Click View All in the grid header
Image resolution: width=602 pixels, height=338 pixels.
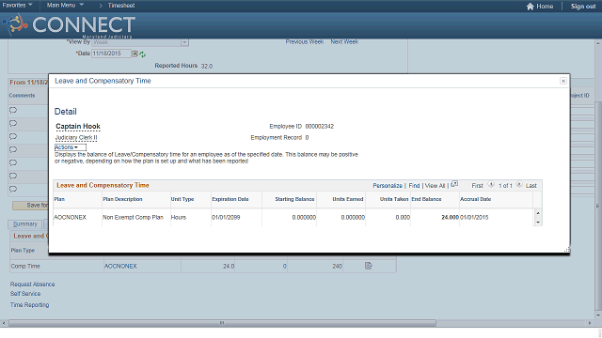pyautogui.click(x=435, y=186)
